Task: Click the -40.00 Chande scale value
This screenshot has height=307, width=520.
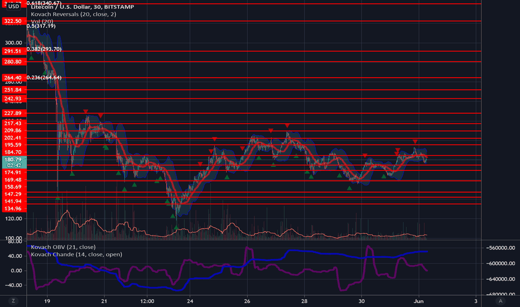Action: point(13,285)
